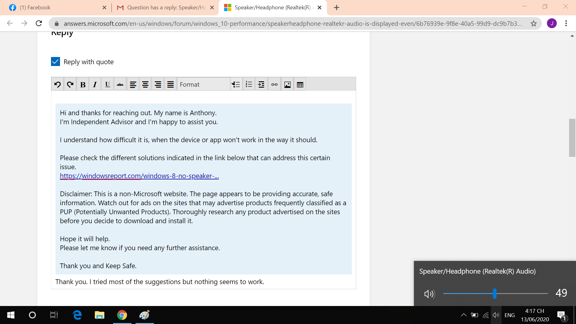Screen dimensions: 576x324
Task: Center align the text
Action: coord(145,85)
